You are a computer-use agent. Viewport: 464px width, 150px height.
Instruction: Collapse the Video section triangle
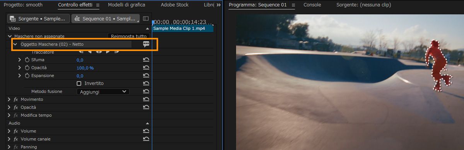(147, 29)
